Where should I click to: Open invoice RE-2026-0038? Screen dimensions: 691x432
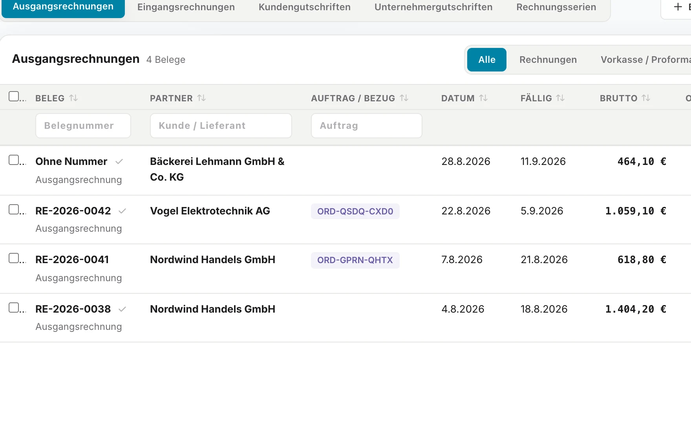click(73, 309)
